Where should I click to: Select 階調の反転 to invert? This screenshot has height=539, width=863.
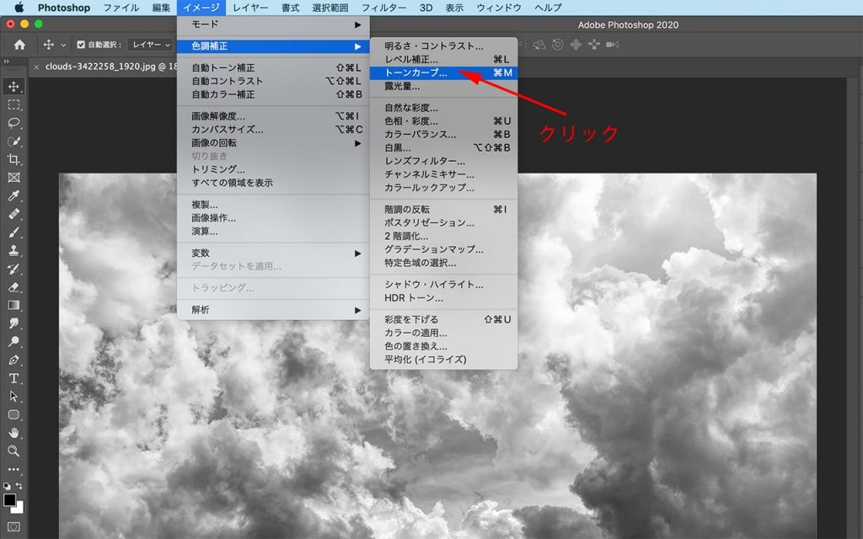[443, 210]
